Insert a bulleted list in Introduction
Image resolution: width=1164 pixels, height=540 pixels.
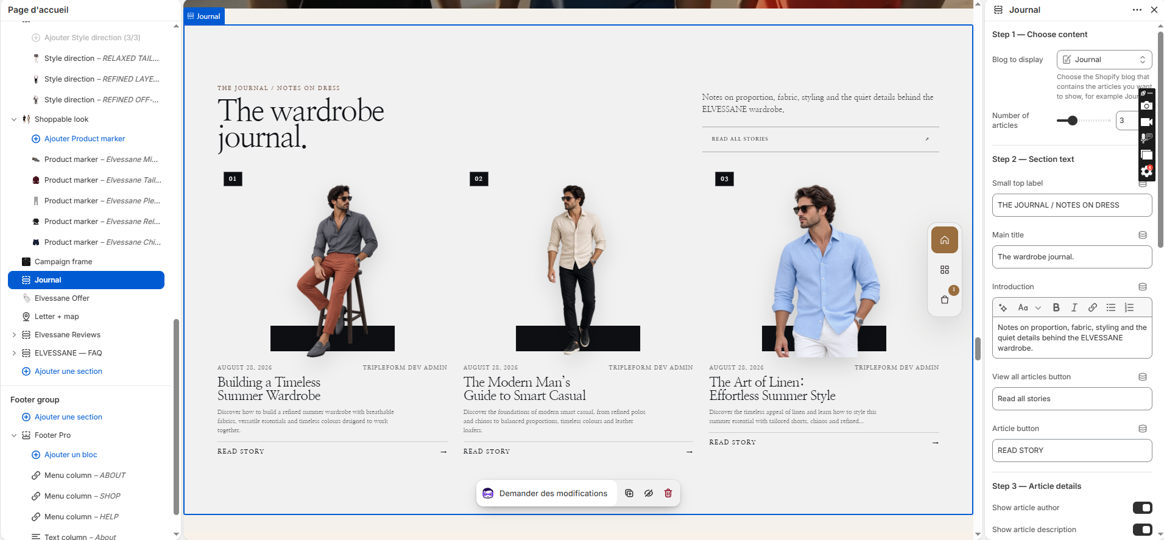coord(1111,307)
